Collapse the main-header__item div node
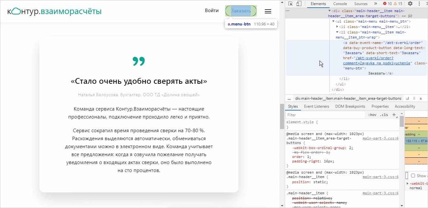 tap(329, 11)
